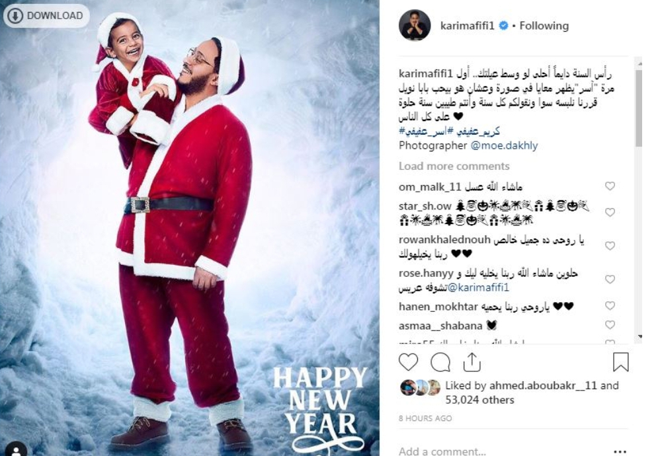Like om_malk_11's comment
This screenshot has width=660, height=456.
(x=610, y=186)
